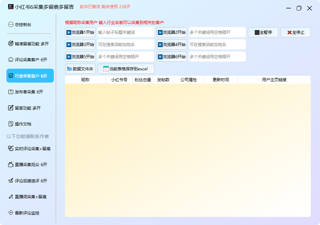Save table via 当前表格保存到excel

point(126,69)
